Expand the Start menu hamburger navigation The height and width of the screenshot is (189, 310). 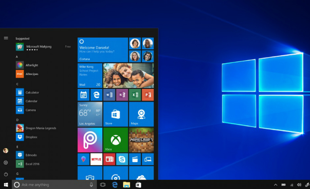tap(6, 38)
